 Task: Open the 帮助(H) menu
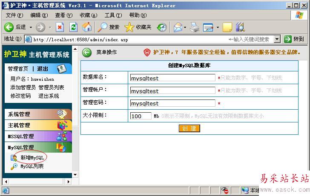coord(138,15)
